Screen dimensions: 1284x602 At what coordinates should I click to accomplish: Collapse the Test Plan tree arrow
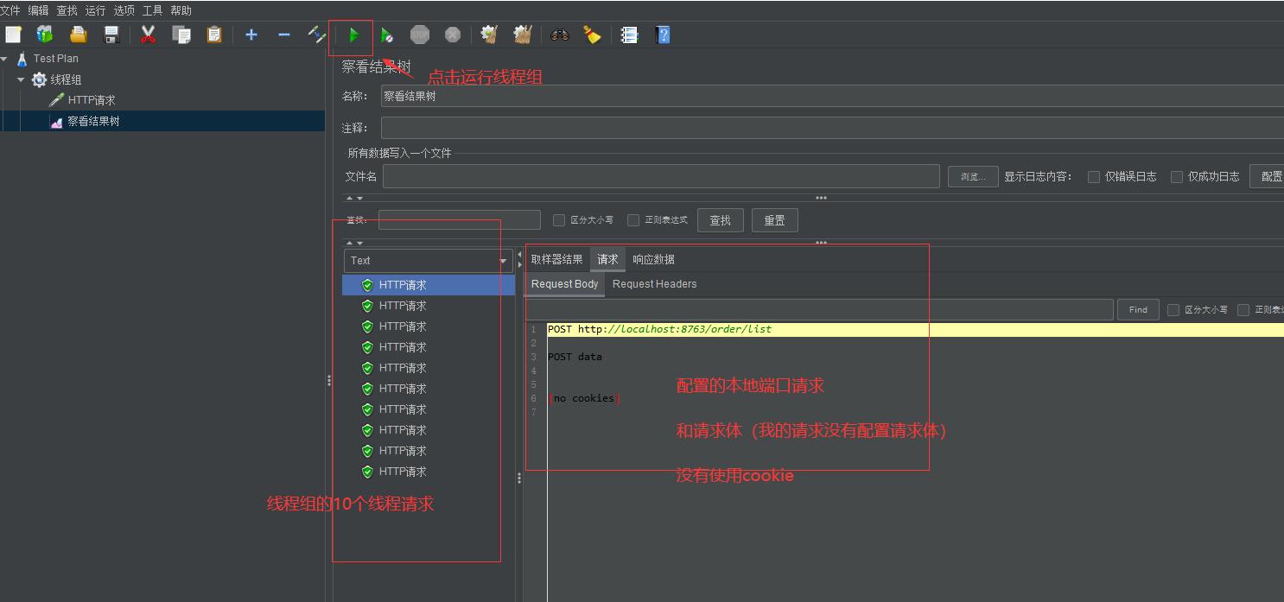(x=4, y=59)
